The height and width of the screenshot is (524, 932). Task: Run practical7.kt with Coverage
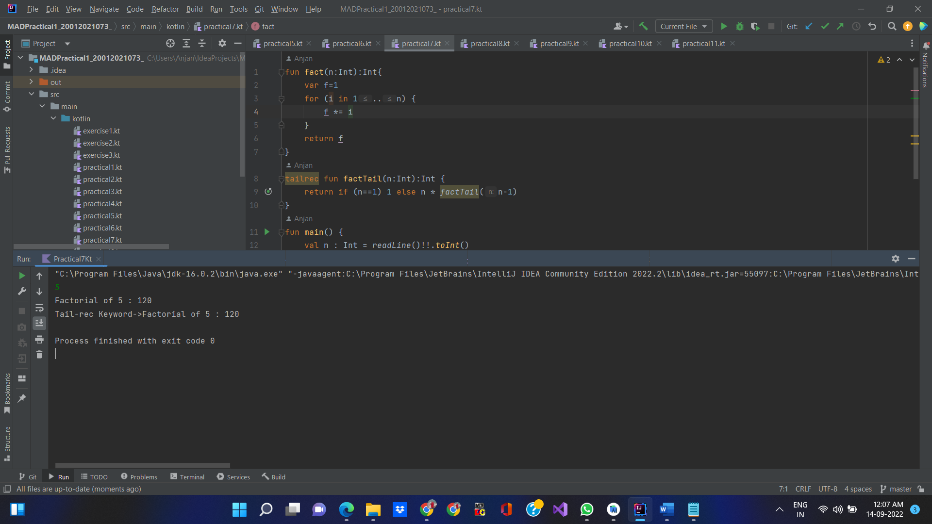click(x=755, y=26)
